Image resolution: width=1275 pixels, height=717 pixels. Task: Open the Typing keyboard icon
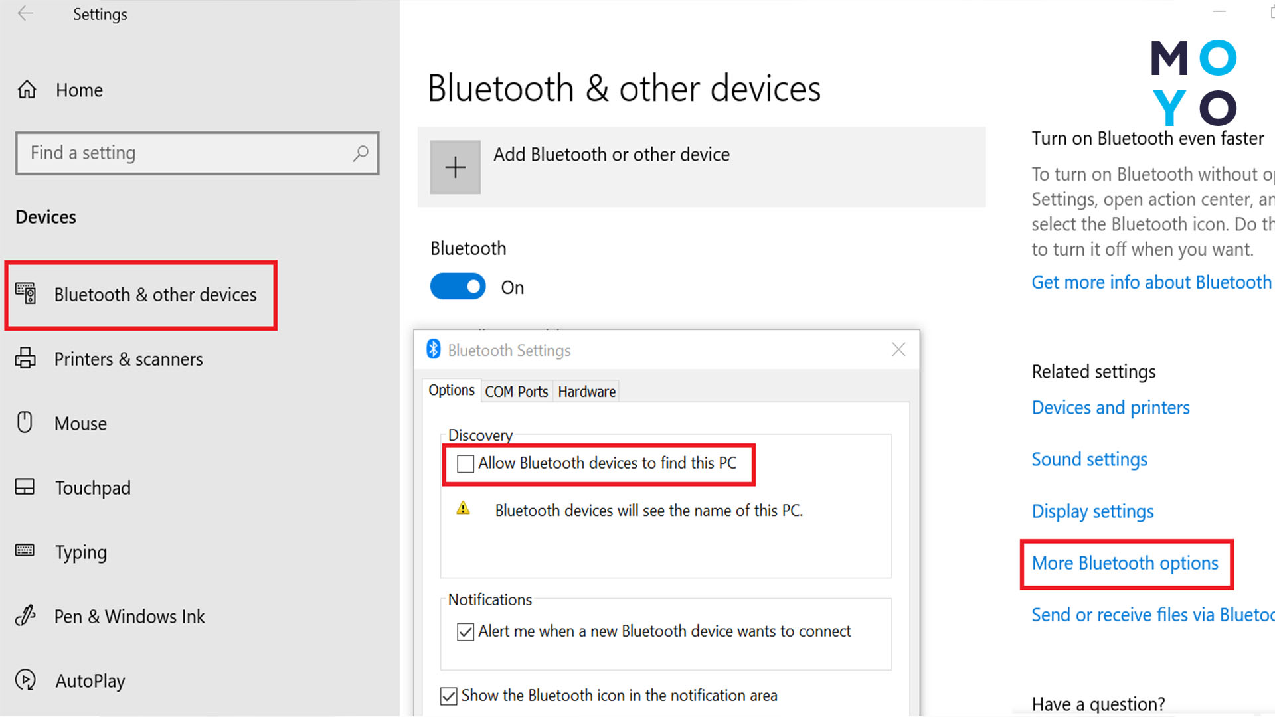[25, 550]
